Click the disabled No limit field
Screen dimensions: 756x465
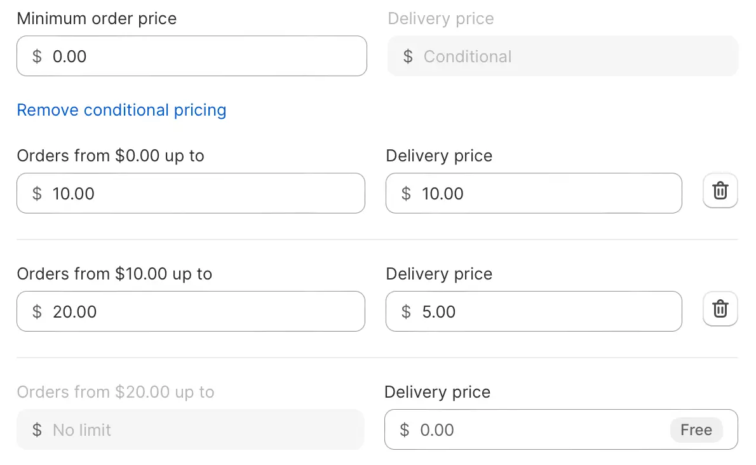point(191,429)
